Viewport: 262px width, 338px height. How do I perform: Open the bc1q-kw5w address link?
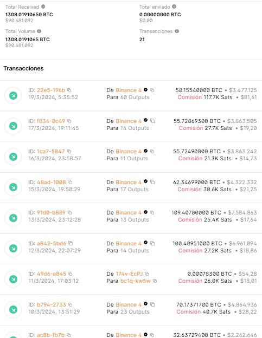click(x=135, y=281)
